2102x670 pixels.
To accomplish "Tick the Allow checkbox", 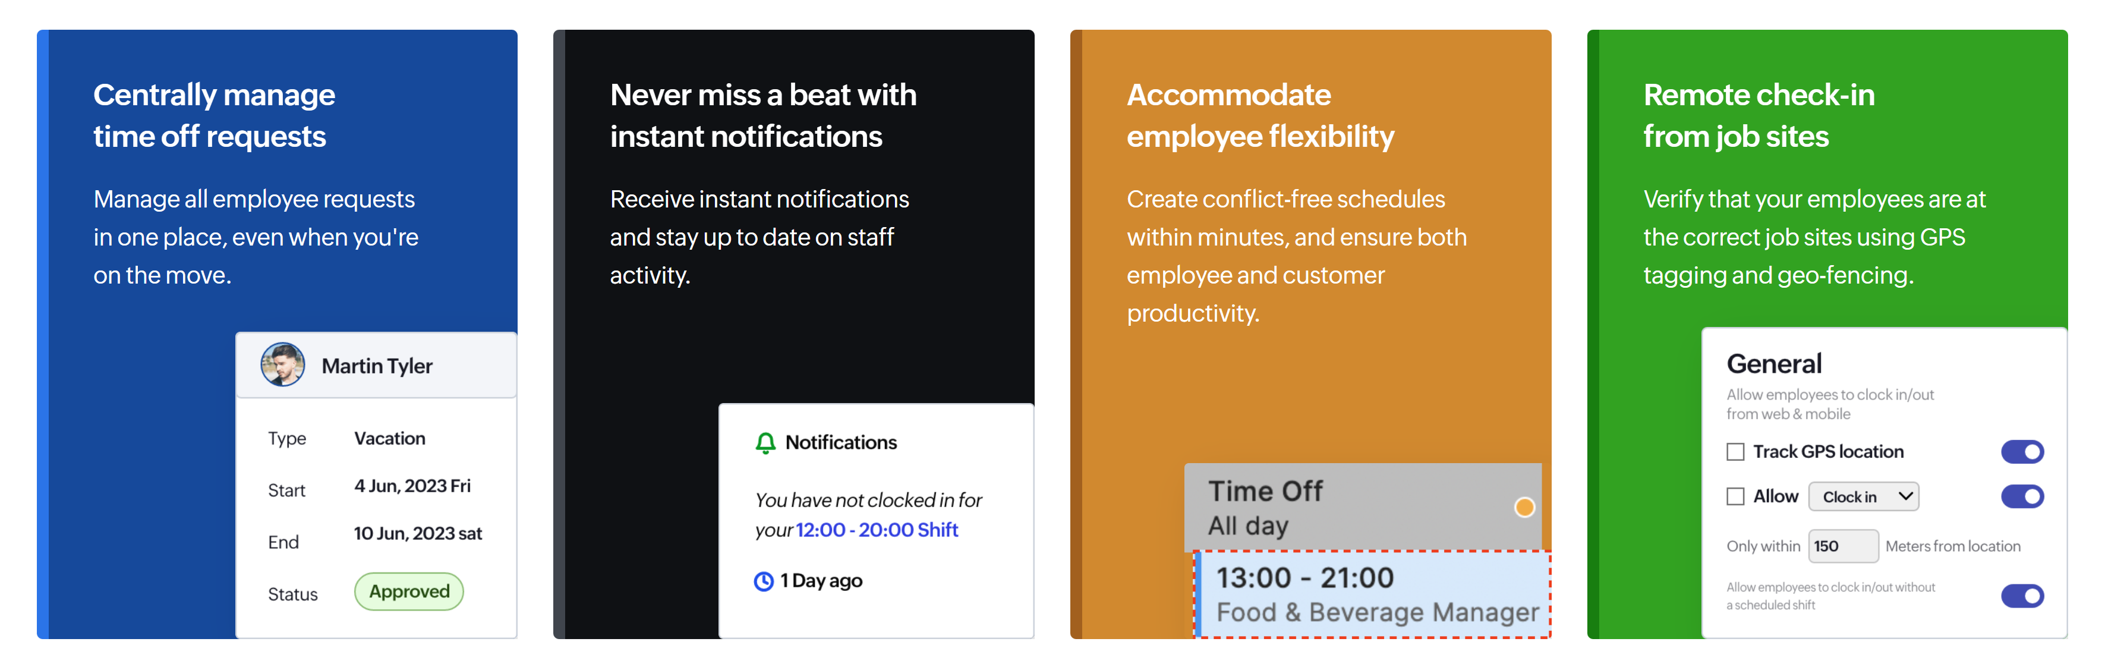I will (x=1735, y=496).
